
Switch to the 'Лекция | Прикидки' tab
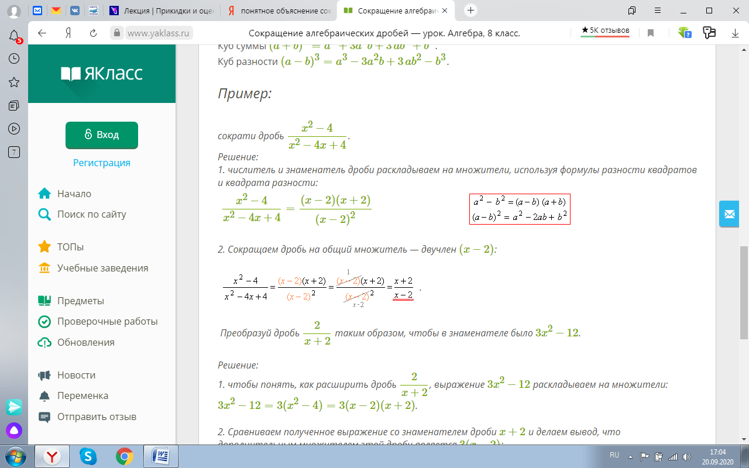pyautogui.click(x=162, y=11)
